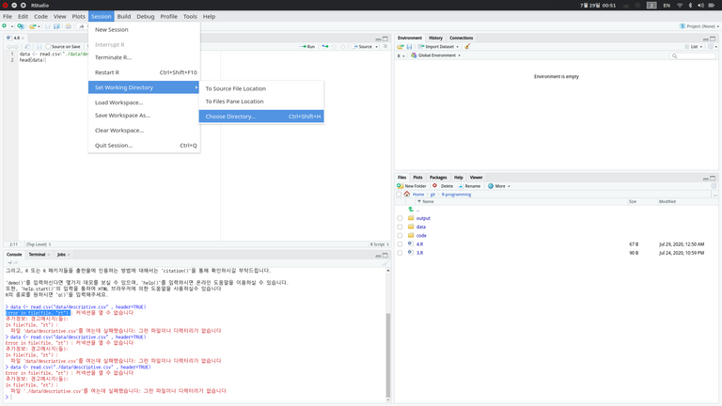
Task: Check the output folder checkbox
Action: click(400, 218)
